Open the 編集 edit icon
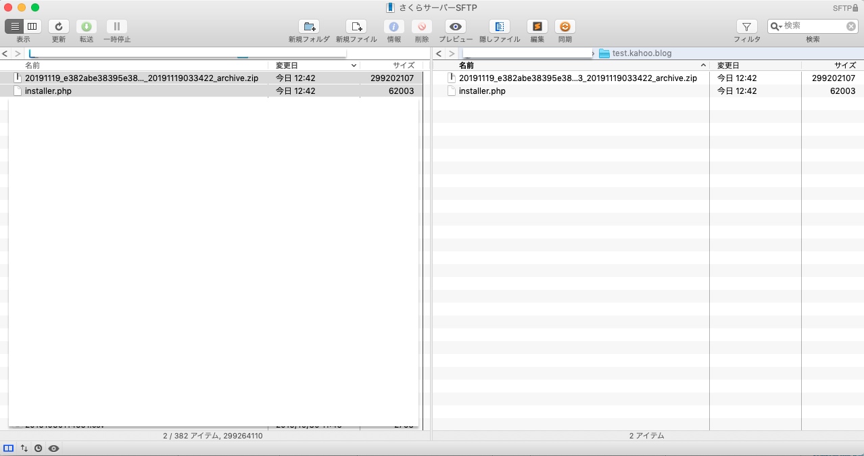Image resolution: width=864 pixels, height=456 pixels. coord(537,26)
